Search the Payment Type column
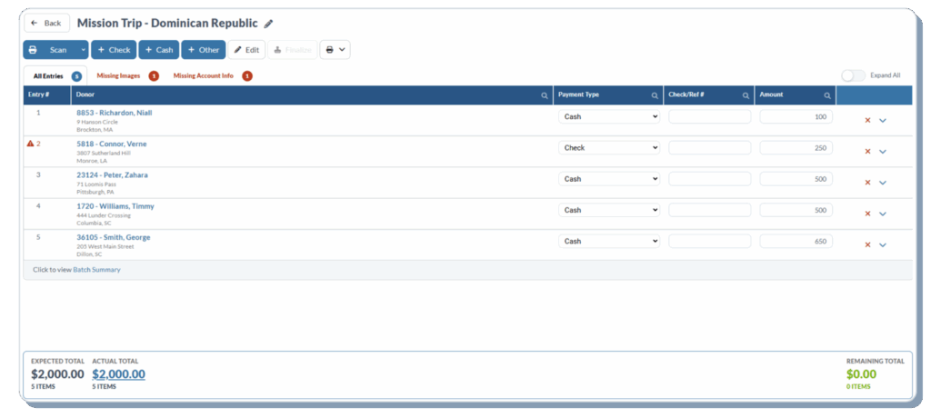Image resolution: width=931 pixels, height=418 pixels. pos(655,95)
